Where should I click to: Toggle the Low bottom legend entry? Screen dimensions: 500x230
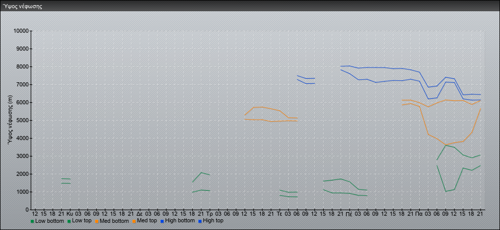[x=47, y=221]
